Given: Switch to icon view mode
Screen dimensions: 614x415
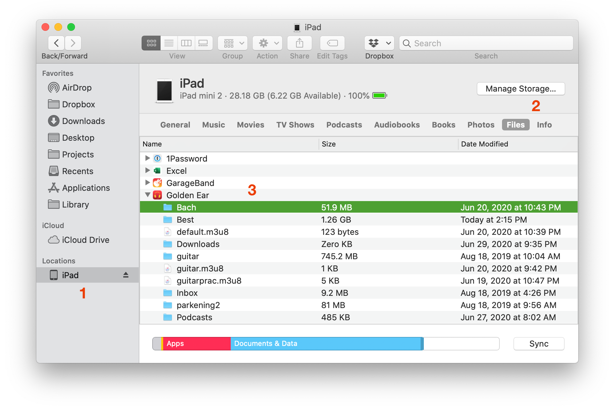Looking at the screenshot, I should point(151,43).
